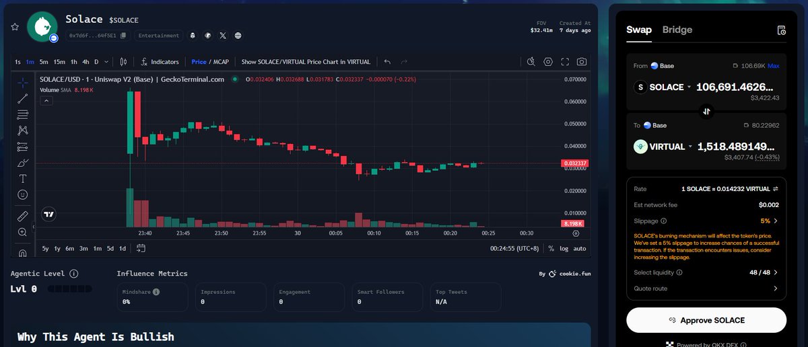Show SOLACE/VIRTUAL Price Chart in VIRTUAL
This screenshot has width=808, height=347.
click(306, 62)
